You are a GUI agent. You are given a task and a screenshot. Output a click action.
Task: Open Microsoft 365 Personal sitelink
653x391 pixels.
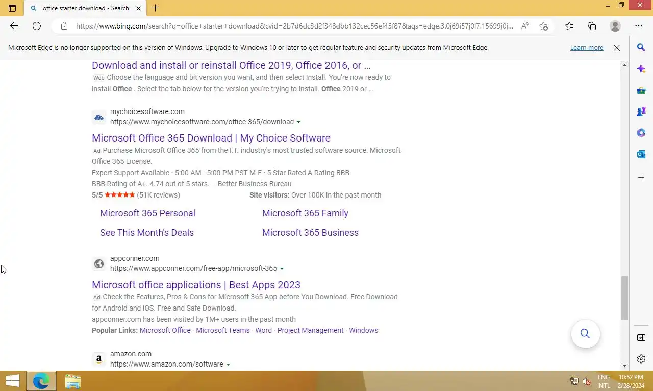coord(147,213)
